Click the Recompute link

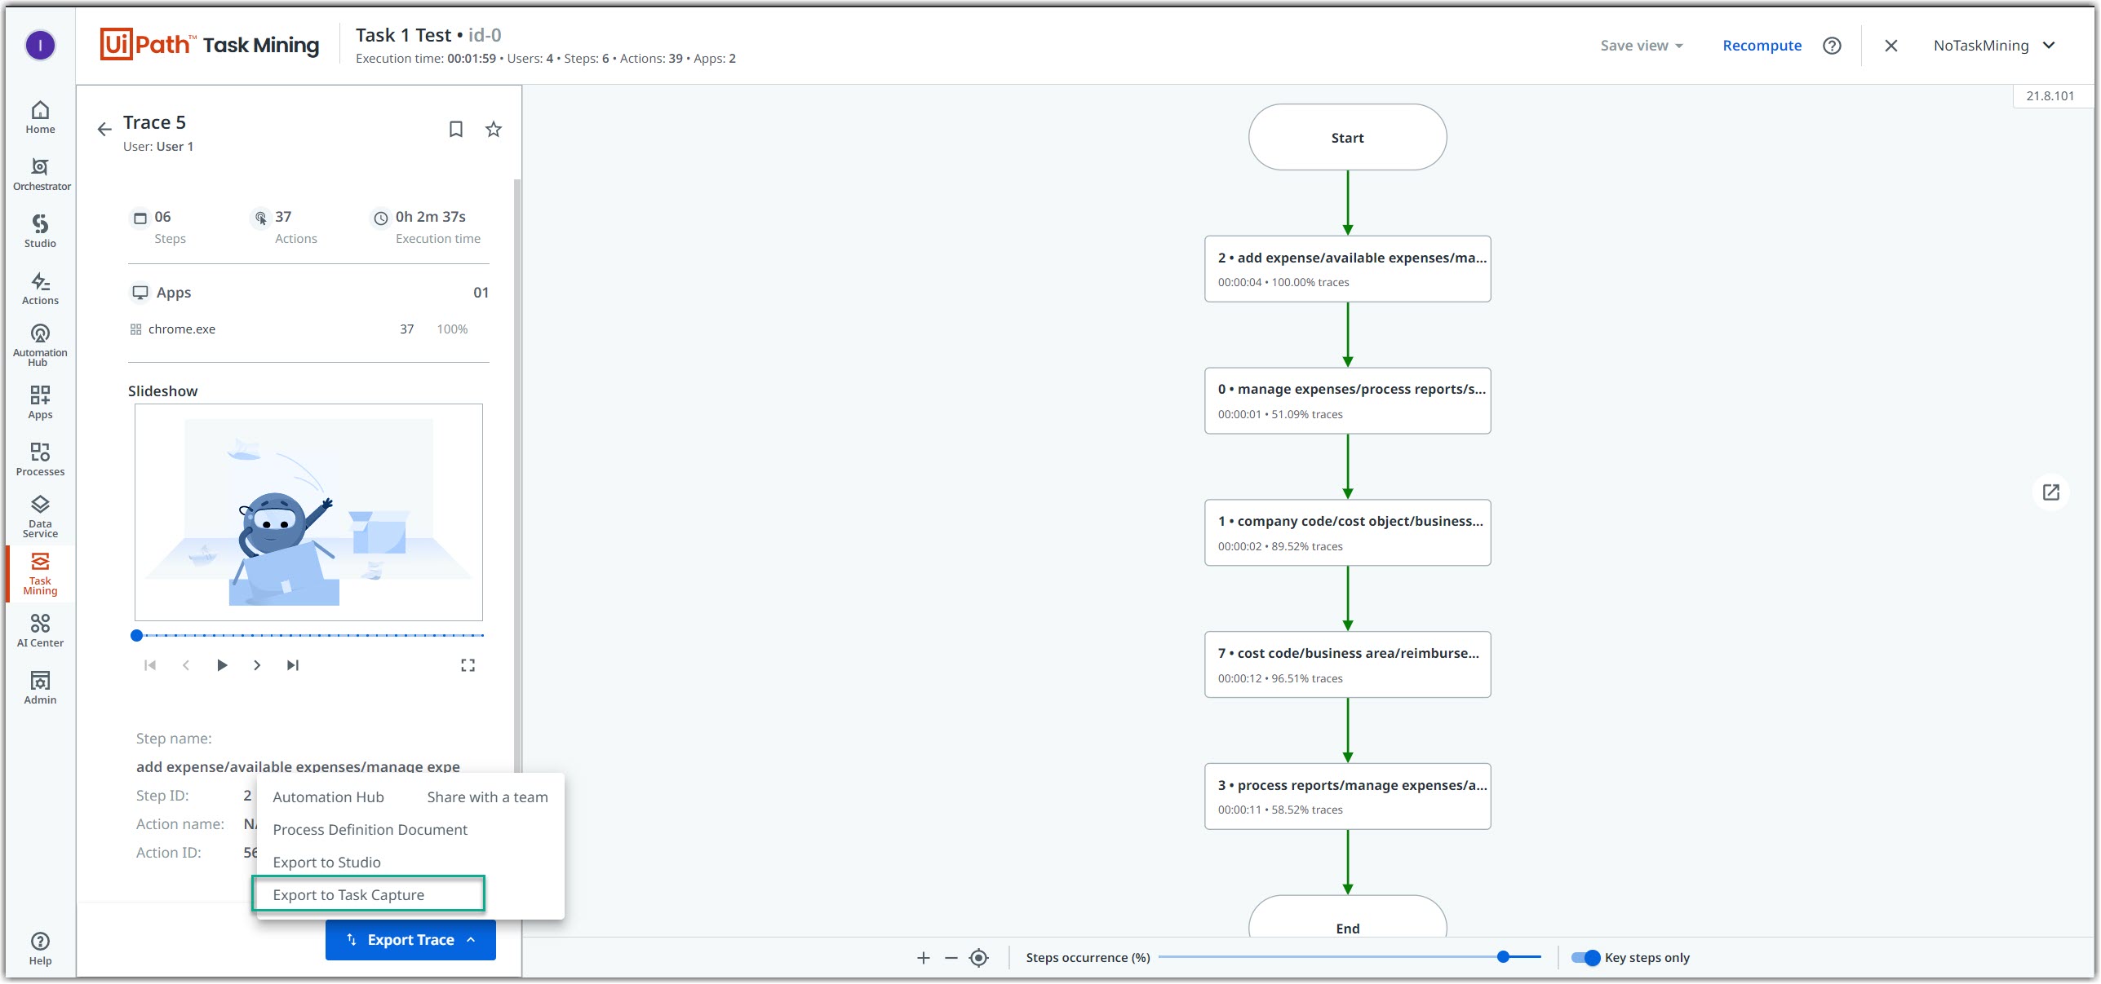[x=1762, y=45]
